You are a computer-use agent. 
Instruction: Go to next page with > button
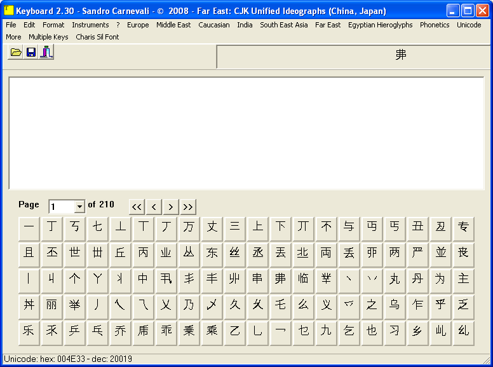pos(171,207)
